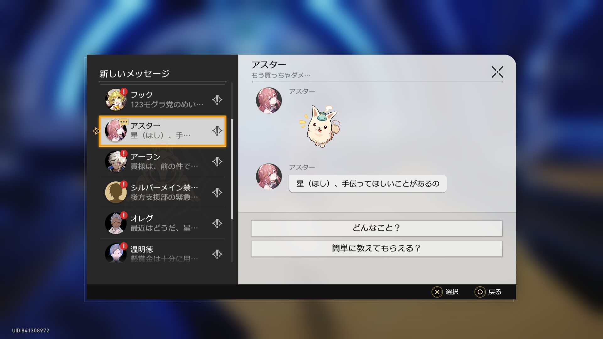Click the mission marker icon beside アスター
603x339 pixels.
(x=217, y=131)
